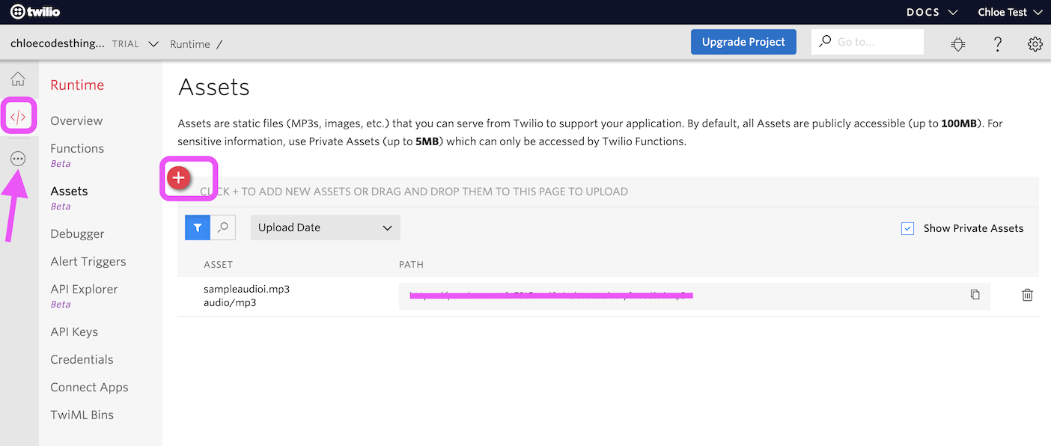Click the red plus add asset button

[x=179, y=178]
